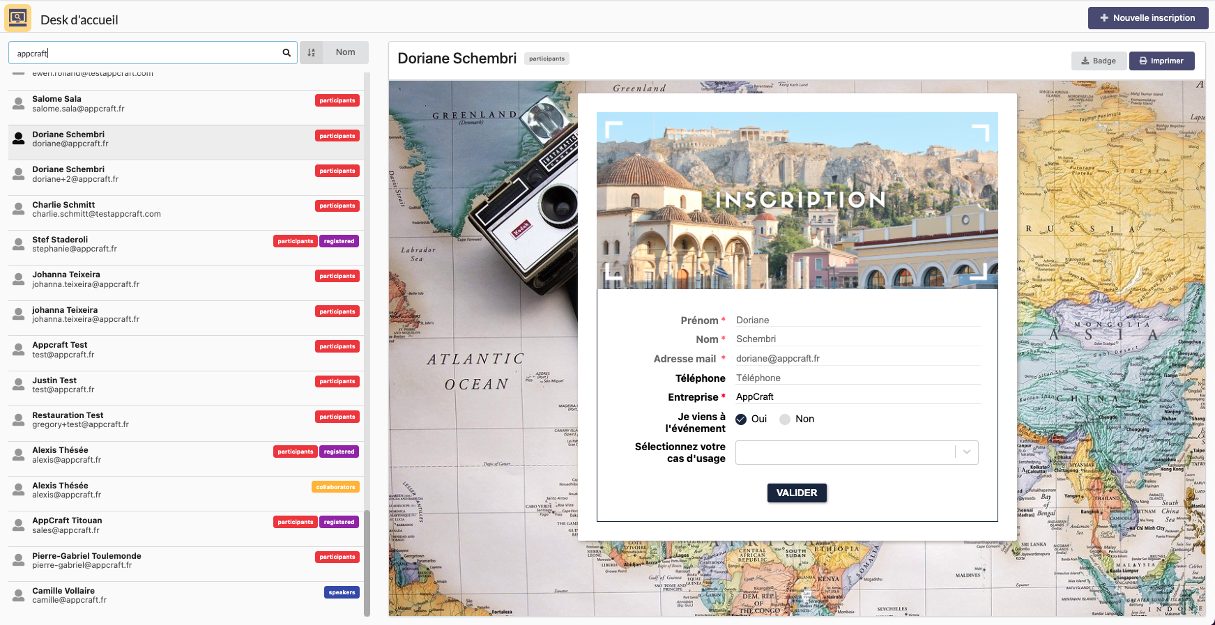Open the cas d'usage dropdown
Viewport: 1215px width, 625px height.
click(x=845, y=452)
